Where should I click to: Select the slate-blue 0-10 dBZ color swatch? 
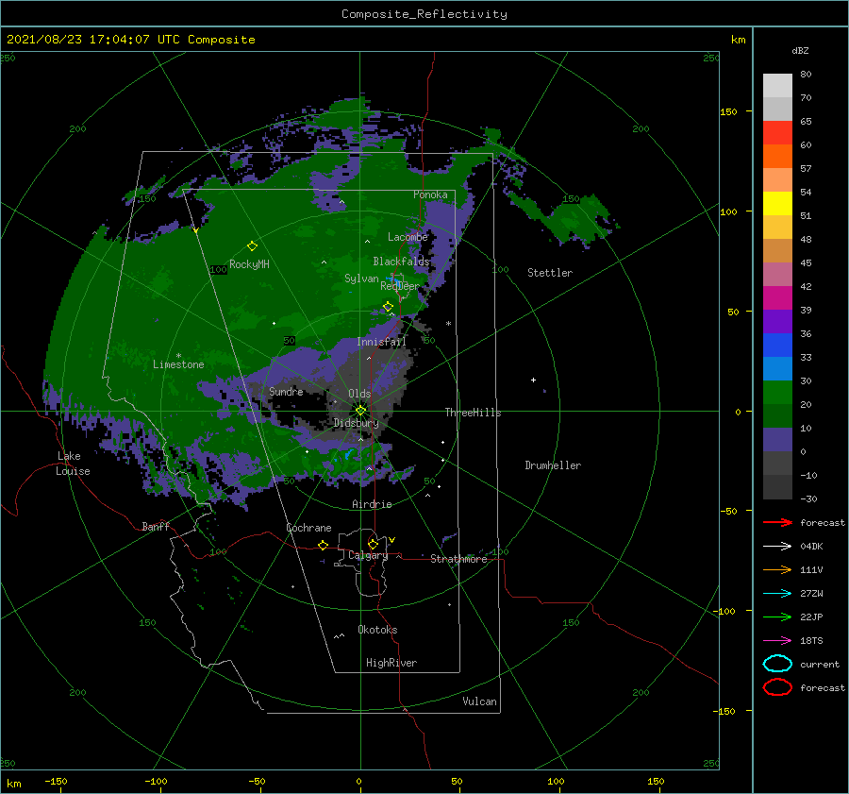[x=777, y=440]
